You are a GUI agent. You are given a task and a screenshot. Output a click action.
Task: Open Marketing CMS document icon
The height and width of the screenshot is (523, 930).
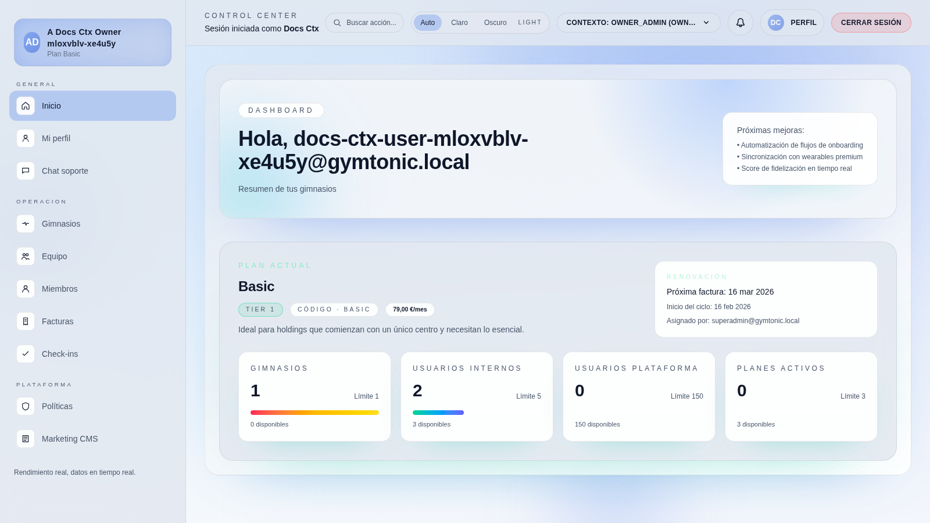tap(26, 439)
